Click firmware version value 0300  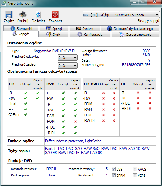tap(147, 51)
